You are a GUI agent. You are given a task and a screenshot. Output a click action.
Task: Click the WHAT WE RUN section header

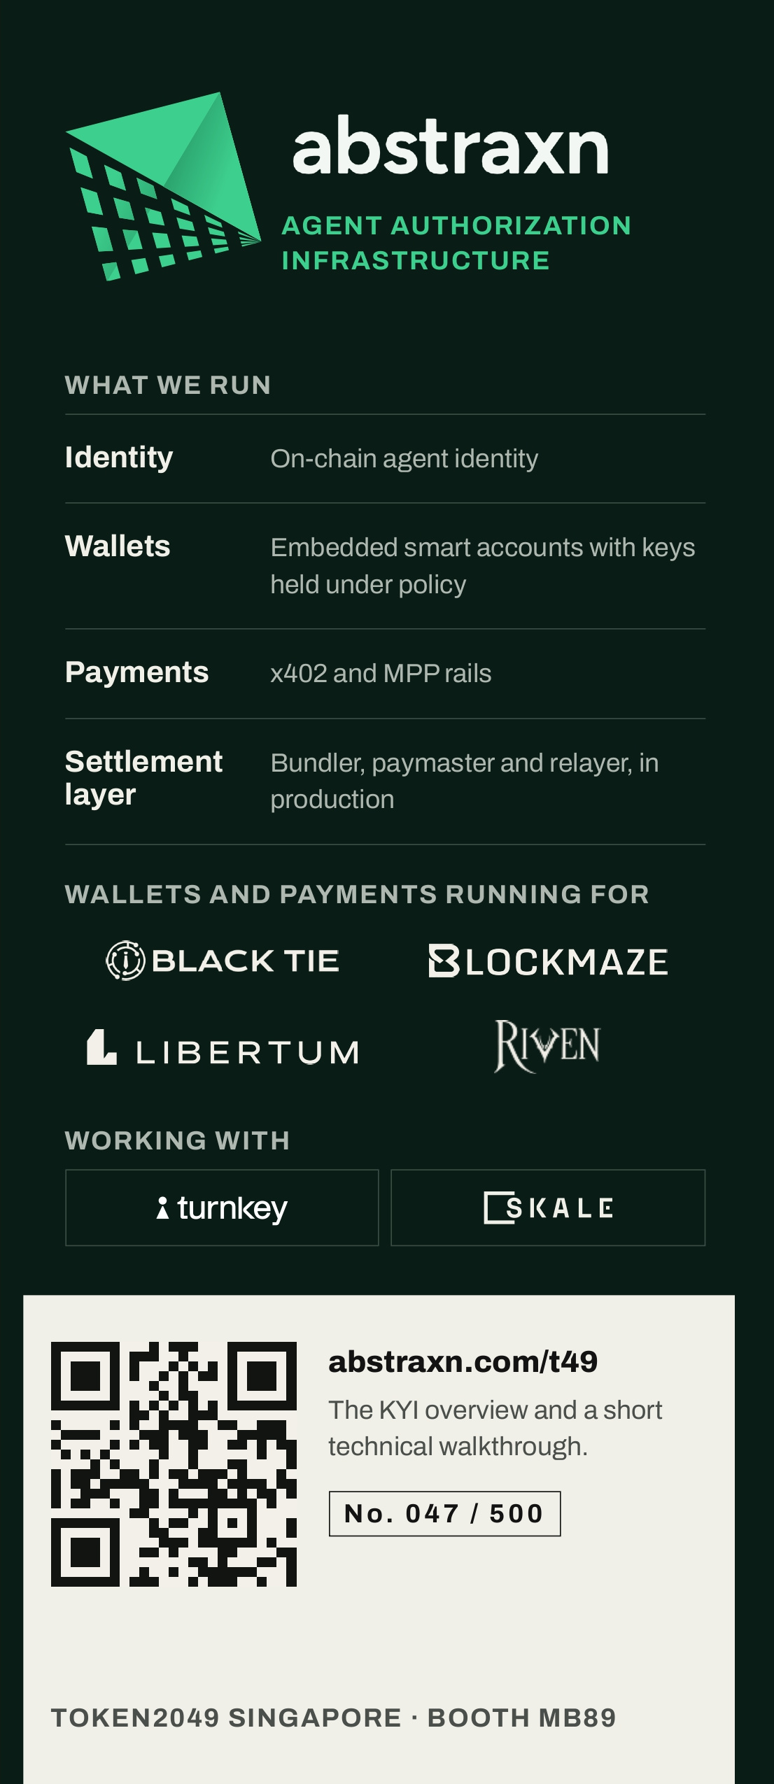pyautogui.click(x=168, y=385)
